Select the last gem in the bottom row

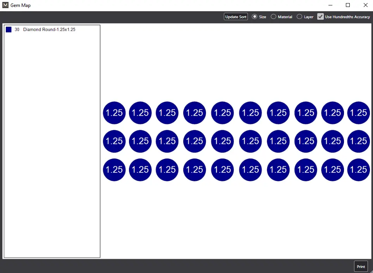point(358,170)
